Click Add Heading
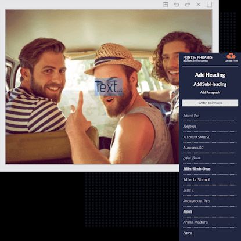This screenshot has height=241, width=241. tap(210, 75)
